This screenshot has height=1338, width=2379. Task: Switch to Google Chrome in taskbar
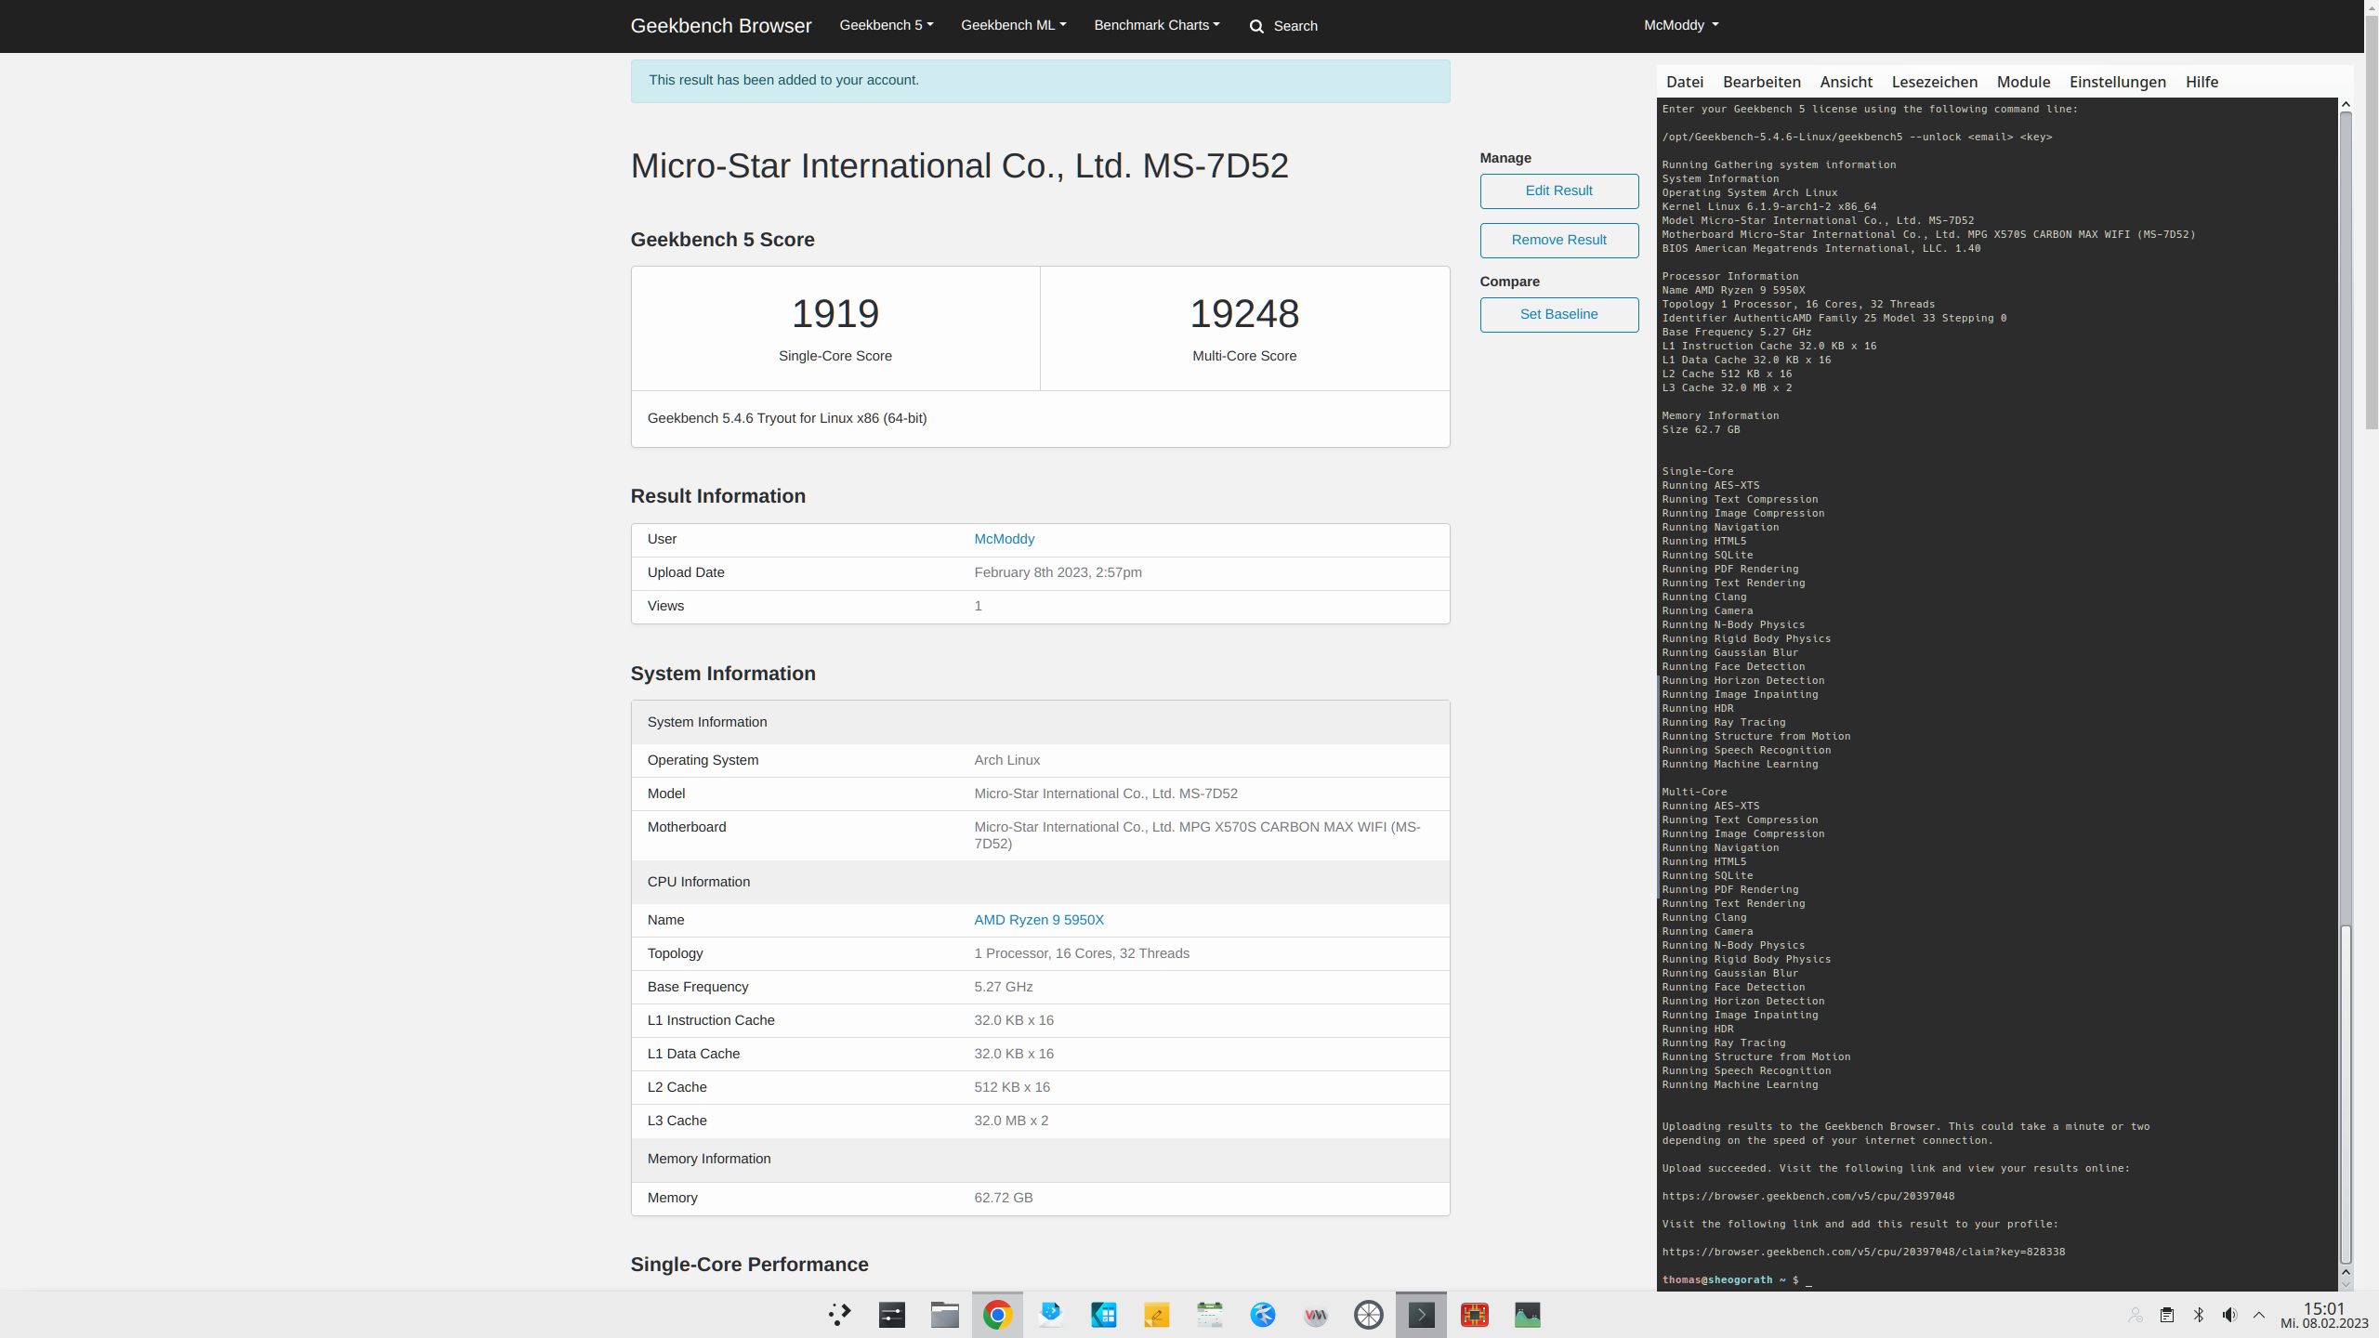click(998, 1315)
